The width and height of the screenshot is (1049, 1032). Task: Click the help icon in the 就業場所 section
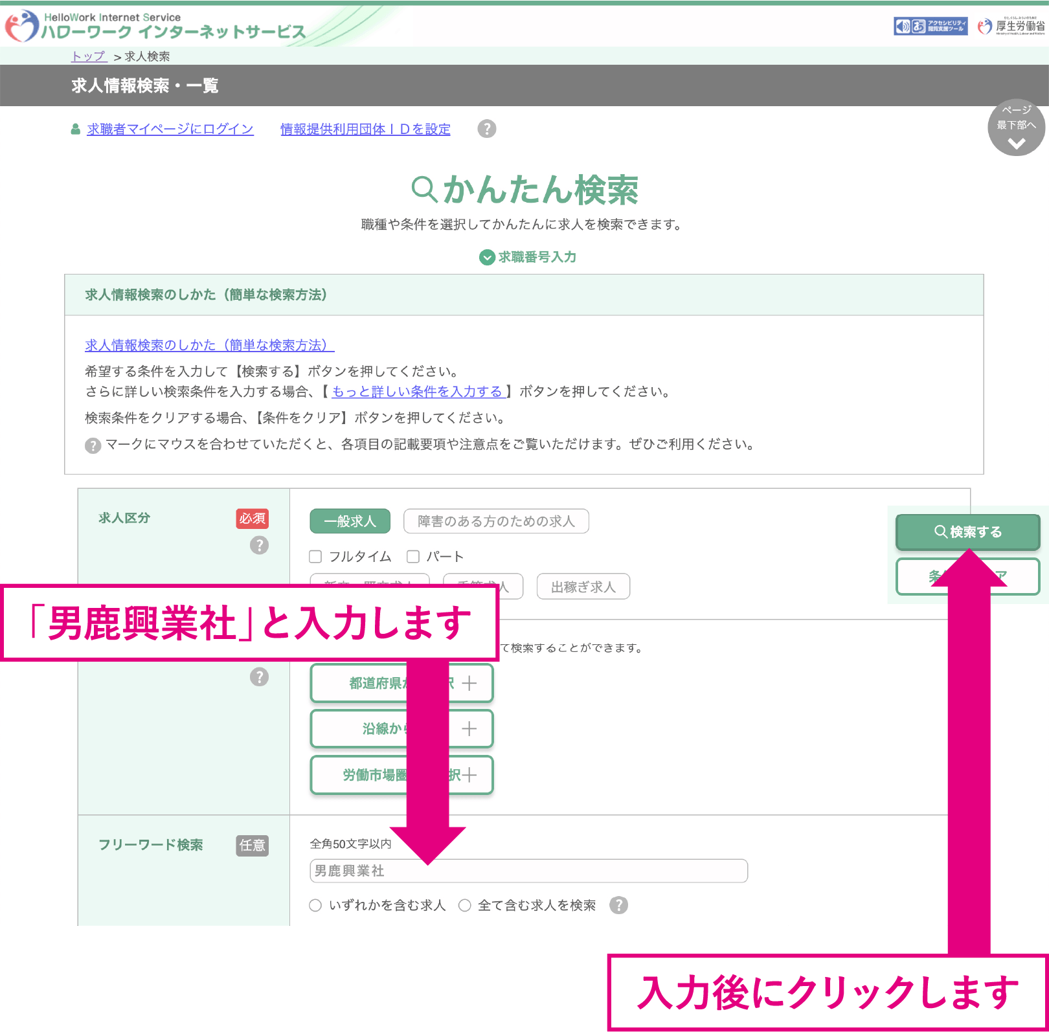(259, 677)
